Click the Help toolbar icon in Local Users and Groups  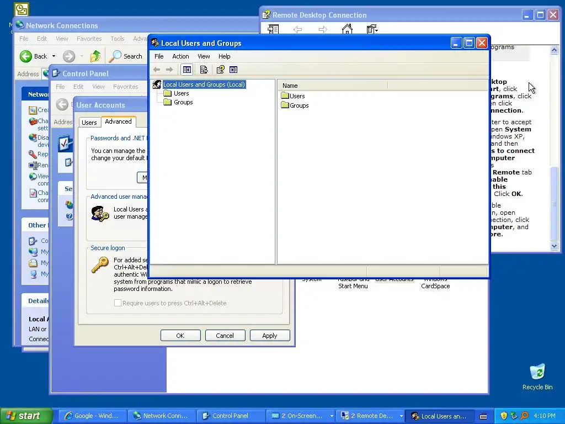click(220, 70)
